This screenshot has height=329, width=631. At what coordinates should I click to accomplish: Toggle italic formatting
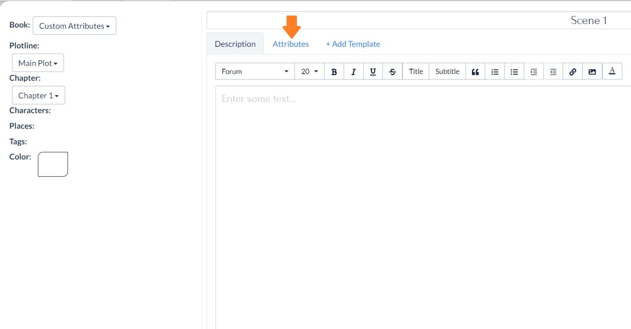point(353,71)
